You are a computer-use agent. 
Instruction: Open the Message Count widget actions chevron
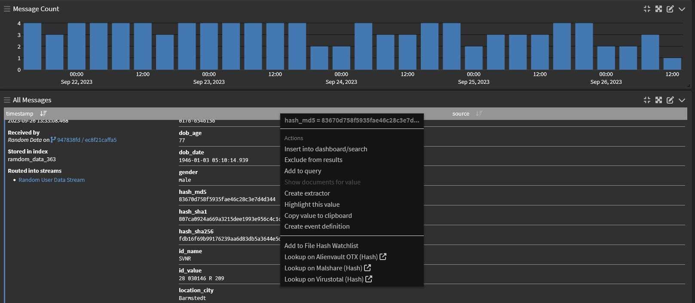point(682,9)
